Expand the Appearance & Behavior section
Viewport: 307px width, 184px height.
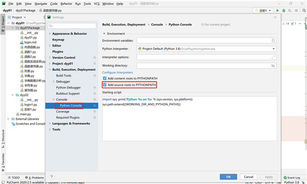[50, 34]
